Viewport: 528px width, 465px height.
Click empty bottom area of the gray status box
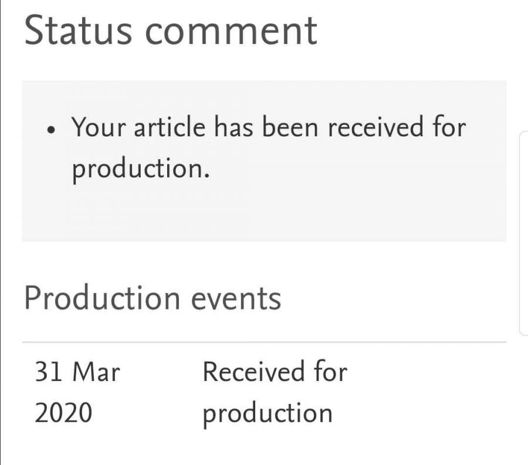pos(264,217)
